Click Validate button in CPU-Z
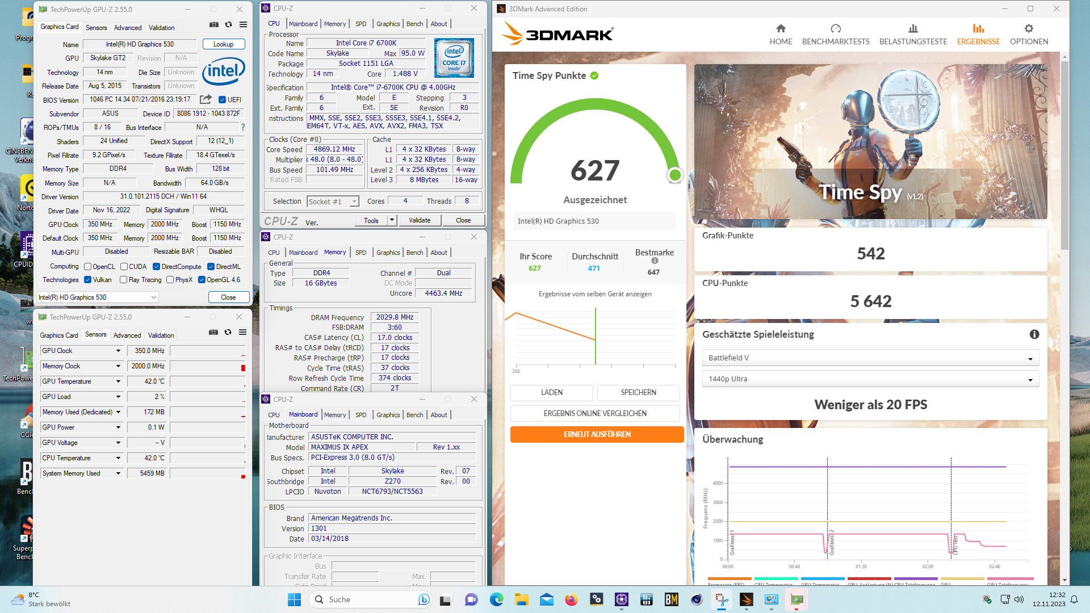 [x=420, y=220]
